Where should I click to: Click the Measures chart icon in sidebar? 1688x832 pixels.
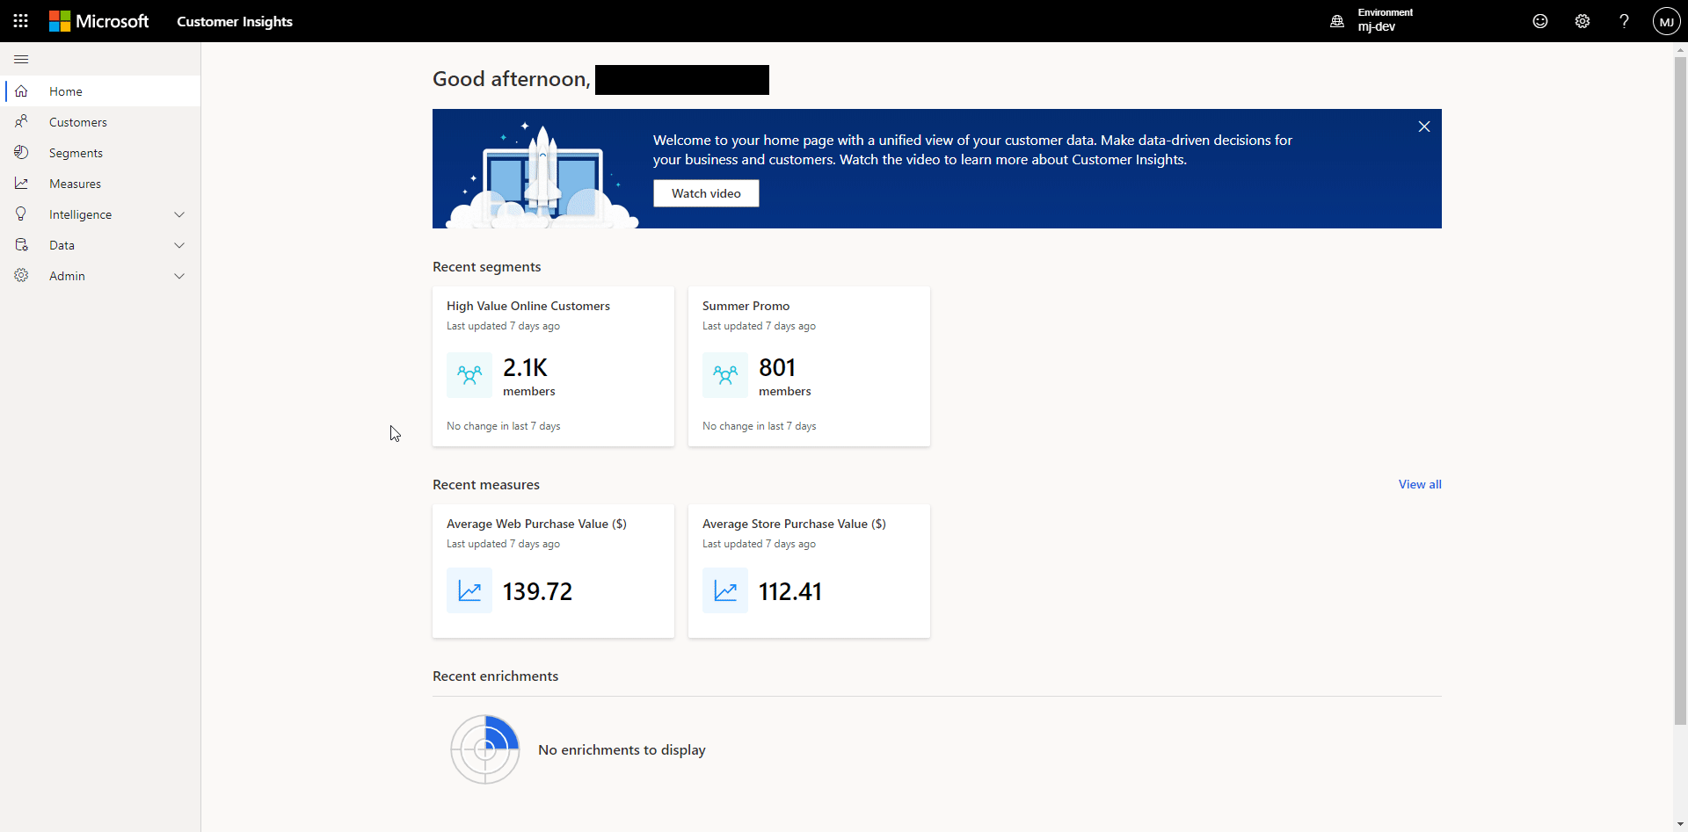tap(22, 184)
